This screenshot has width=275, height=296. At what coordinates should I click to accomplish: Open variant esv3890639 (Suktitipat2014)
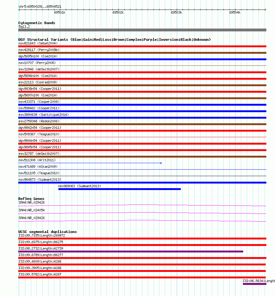click(142, 118)
